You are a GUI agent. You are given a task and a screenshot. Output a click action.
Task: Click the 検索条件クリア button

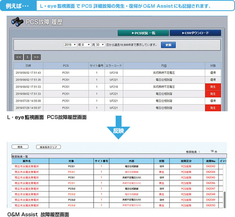point(48,147)
